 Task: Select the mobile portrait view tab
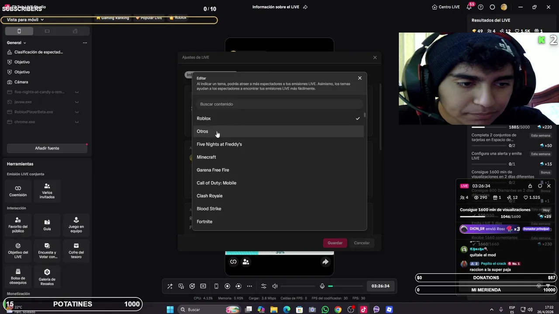[19, 31]
